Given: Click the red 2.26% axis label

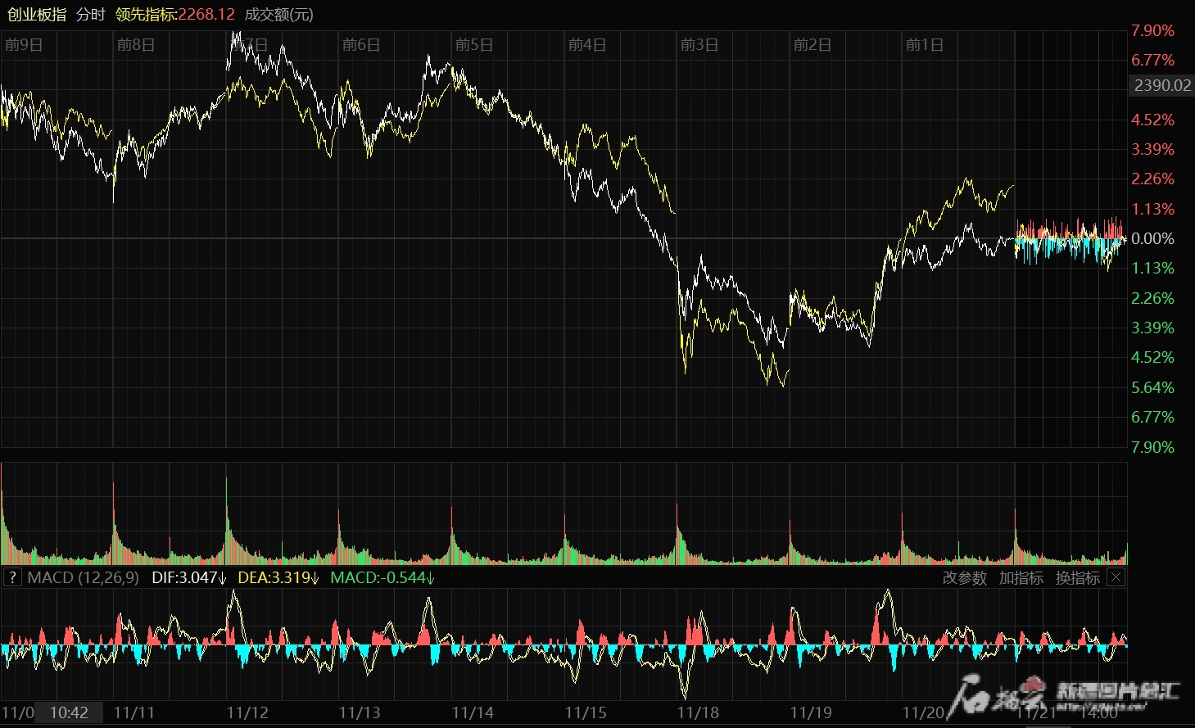Looking at the screenshot, I should (x=1152, y=179).
